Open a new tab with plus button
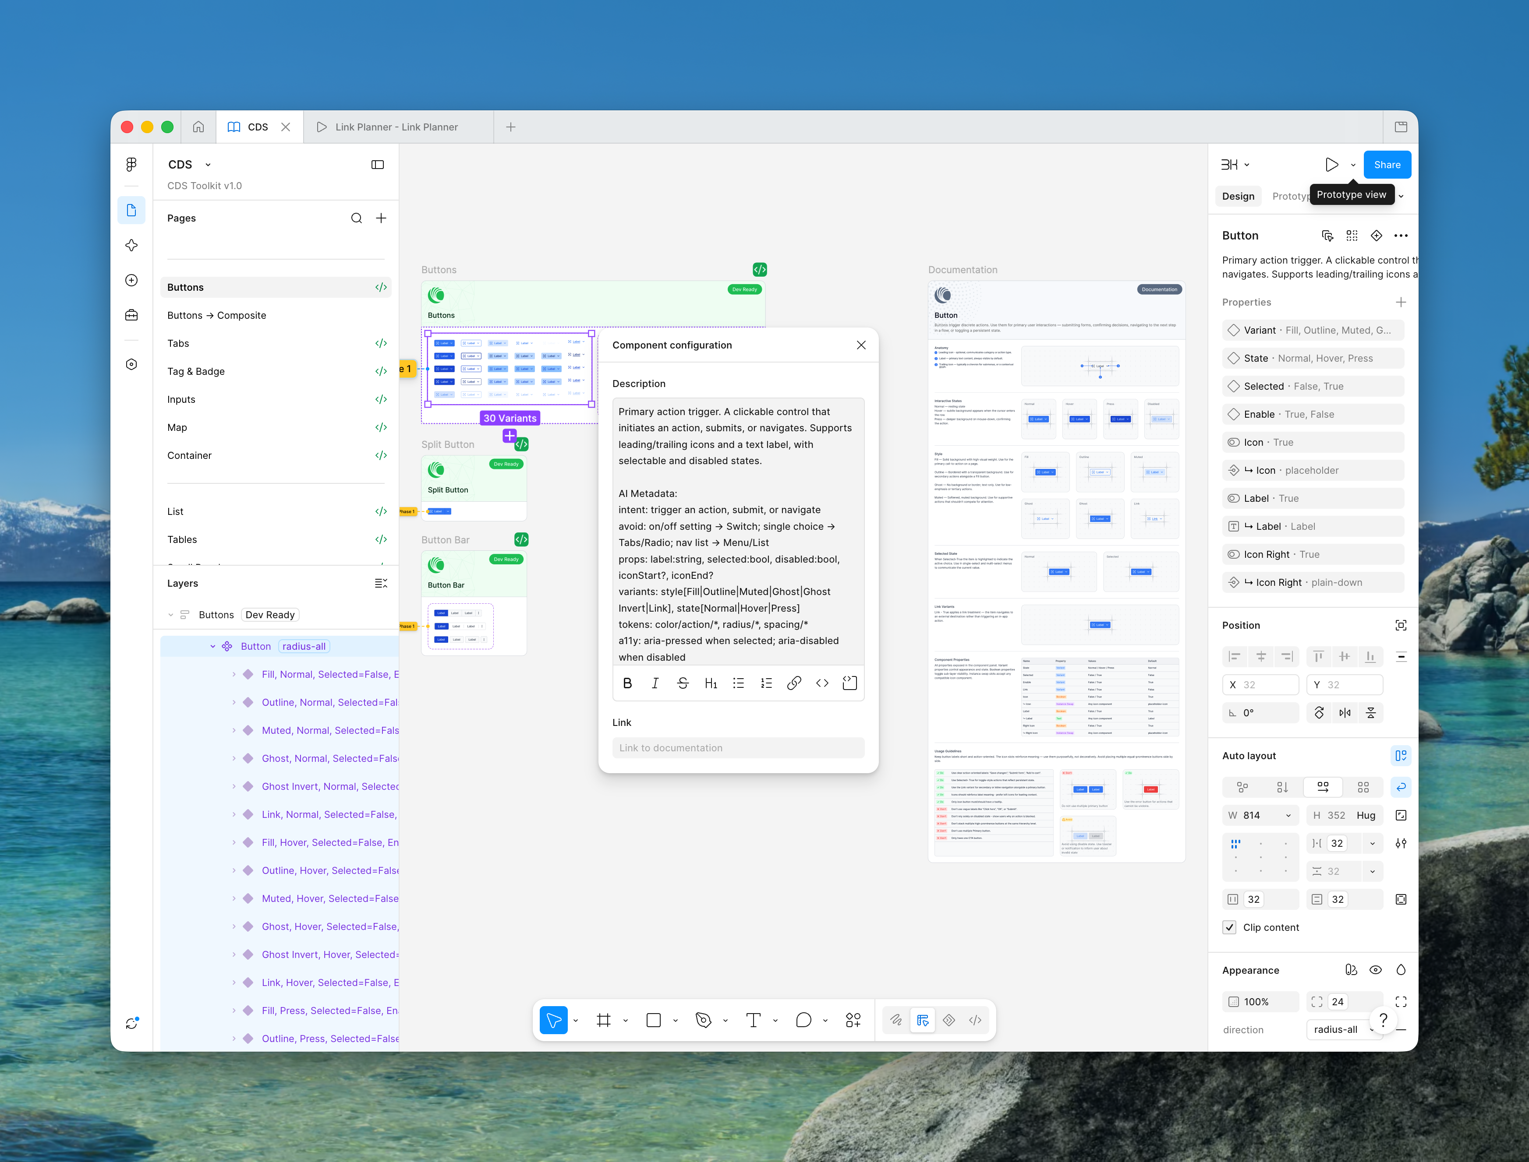The height and width of the screenshot is (1162, 1529). tap(511, 127)
